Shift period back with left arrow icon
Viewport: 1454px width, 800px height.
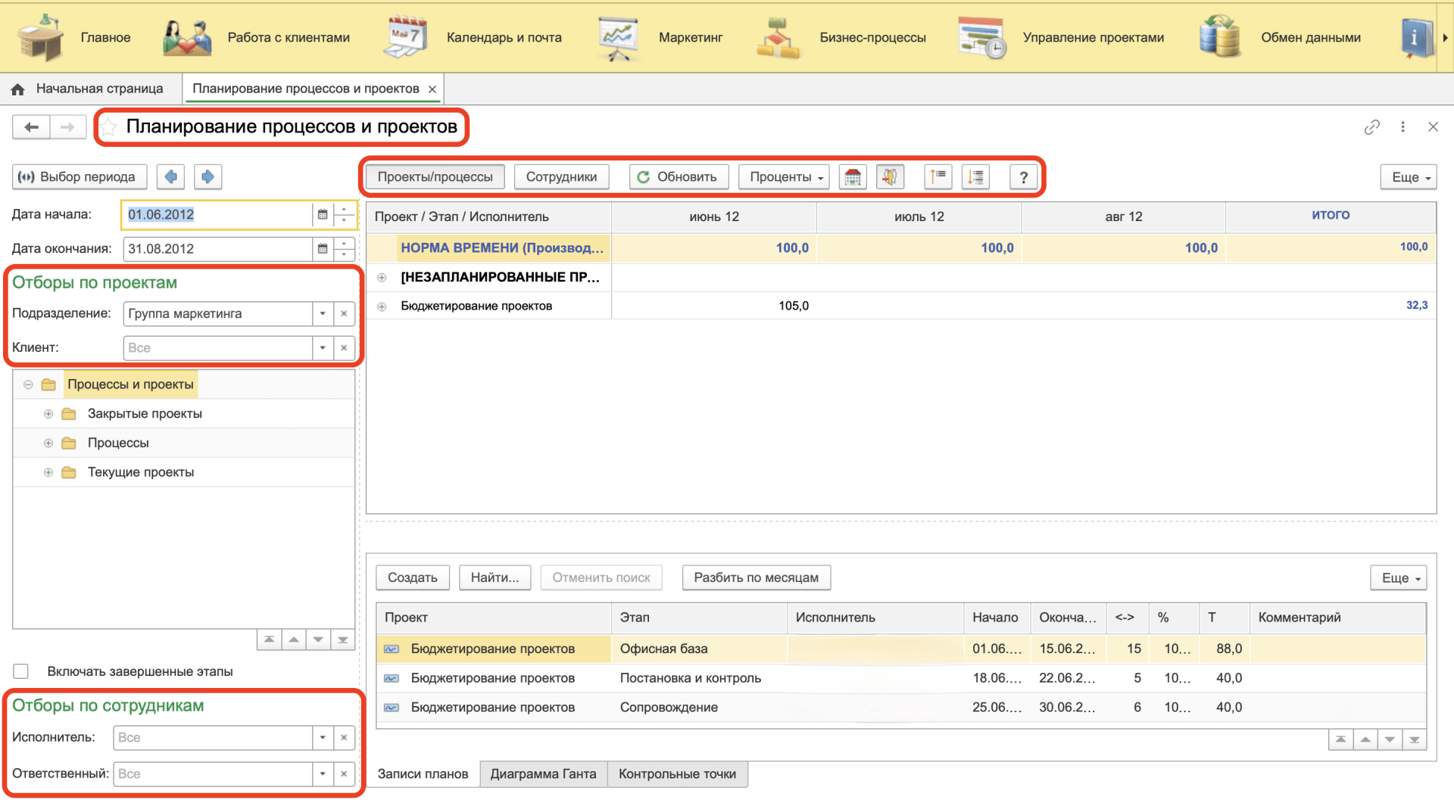[x=171, y=177]
